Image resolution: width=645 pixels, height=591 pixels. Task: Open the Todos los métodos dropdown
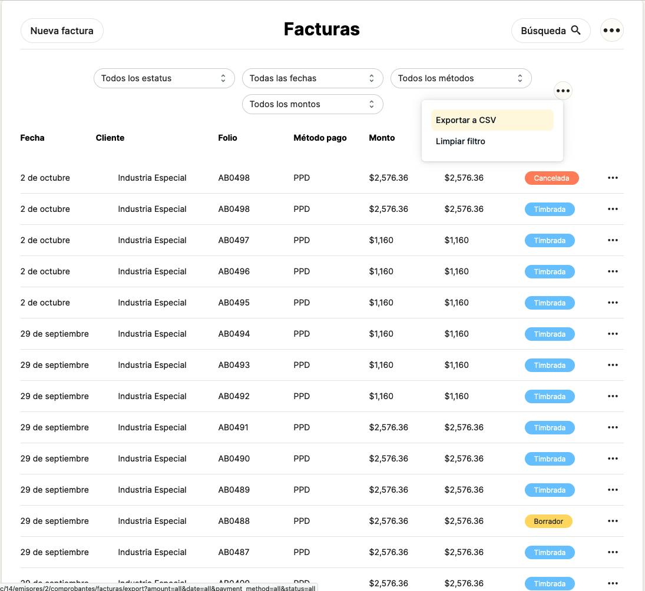coord(461,78)
